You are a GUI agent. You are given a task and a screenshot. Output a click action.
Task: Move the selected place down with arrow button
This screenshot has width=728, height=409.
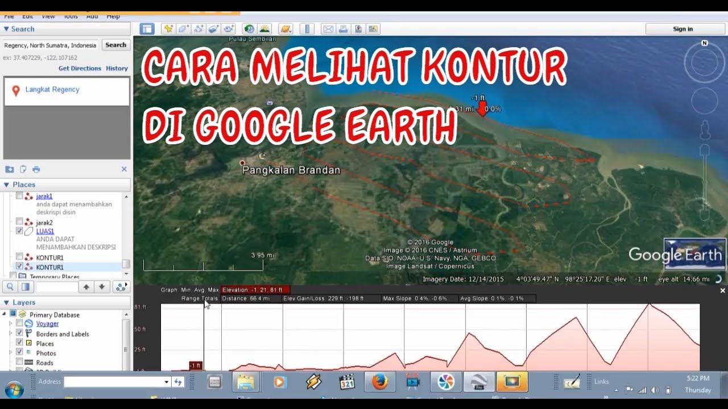pos(101,287)
